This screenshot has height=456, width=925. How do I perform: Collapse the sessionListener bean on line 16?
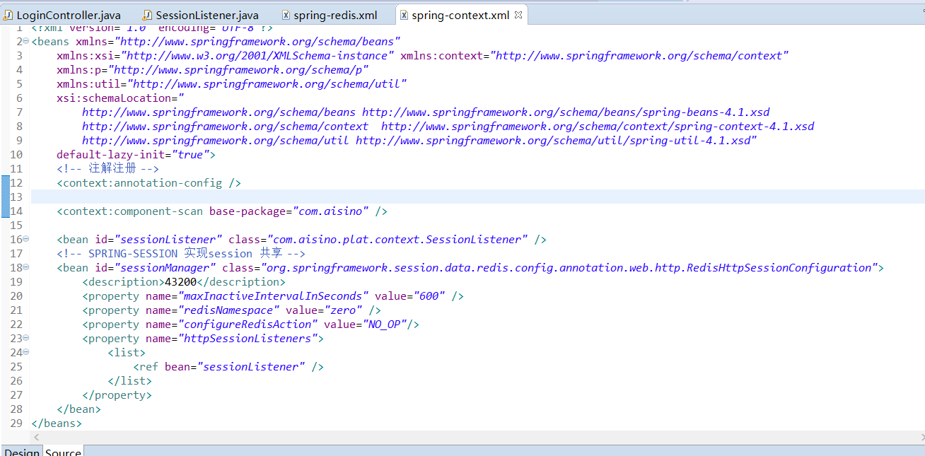tap(25, 239)
